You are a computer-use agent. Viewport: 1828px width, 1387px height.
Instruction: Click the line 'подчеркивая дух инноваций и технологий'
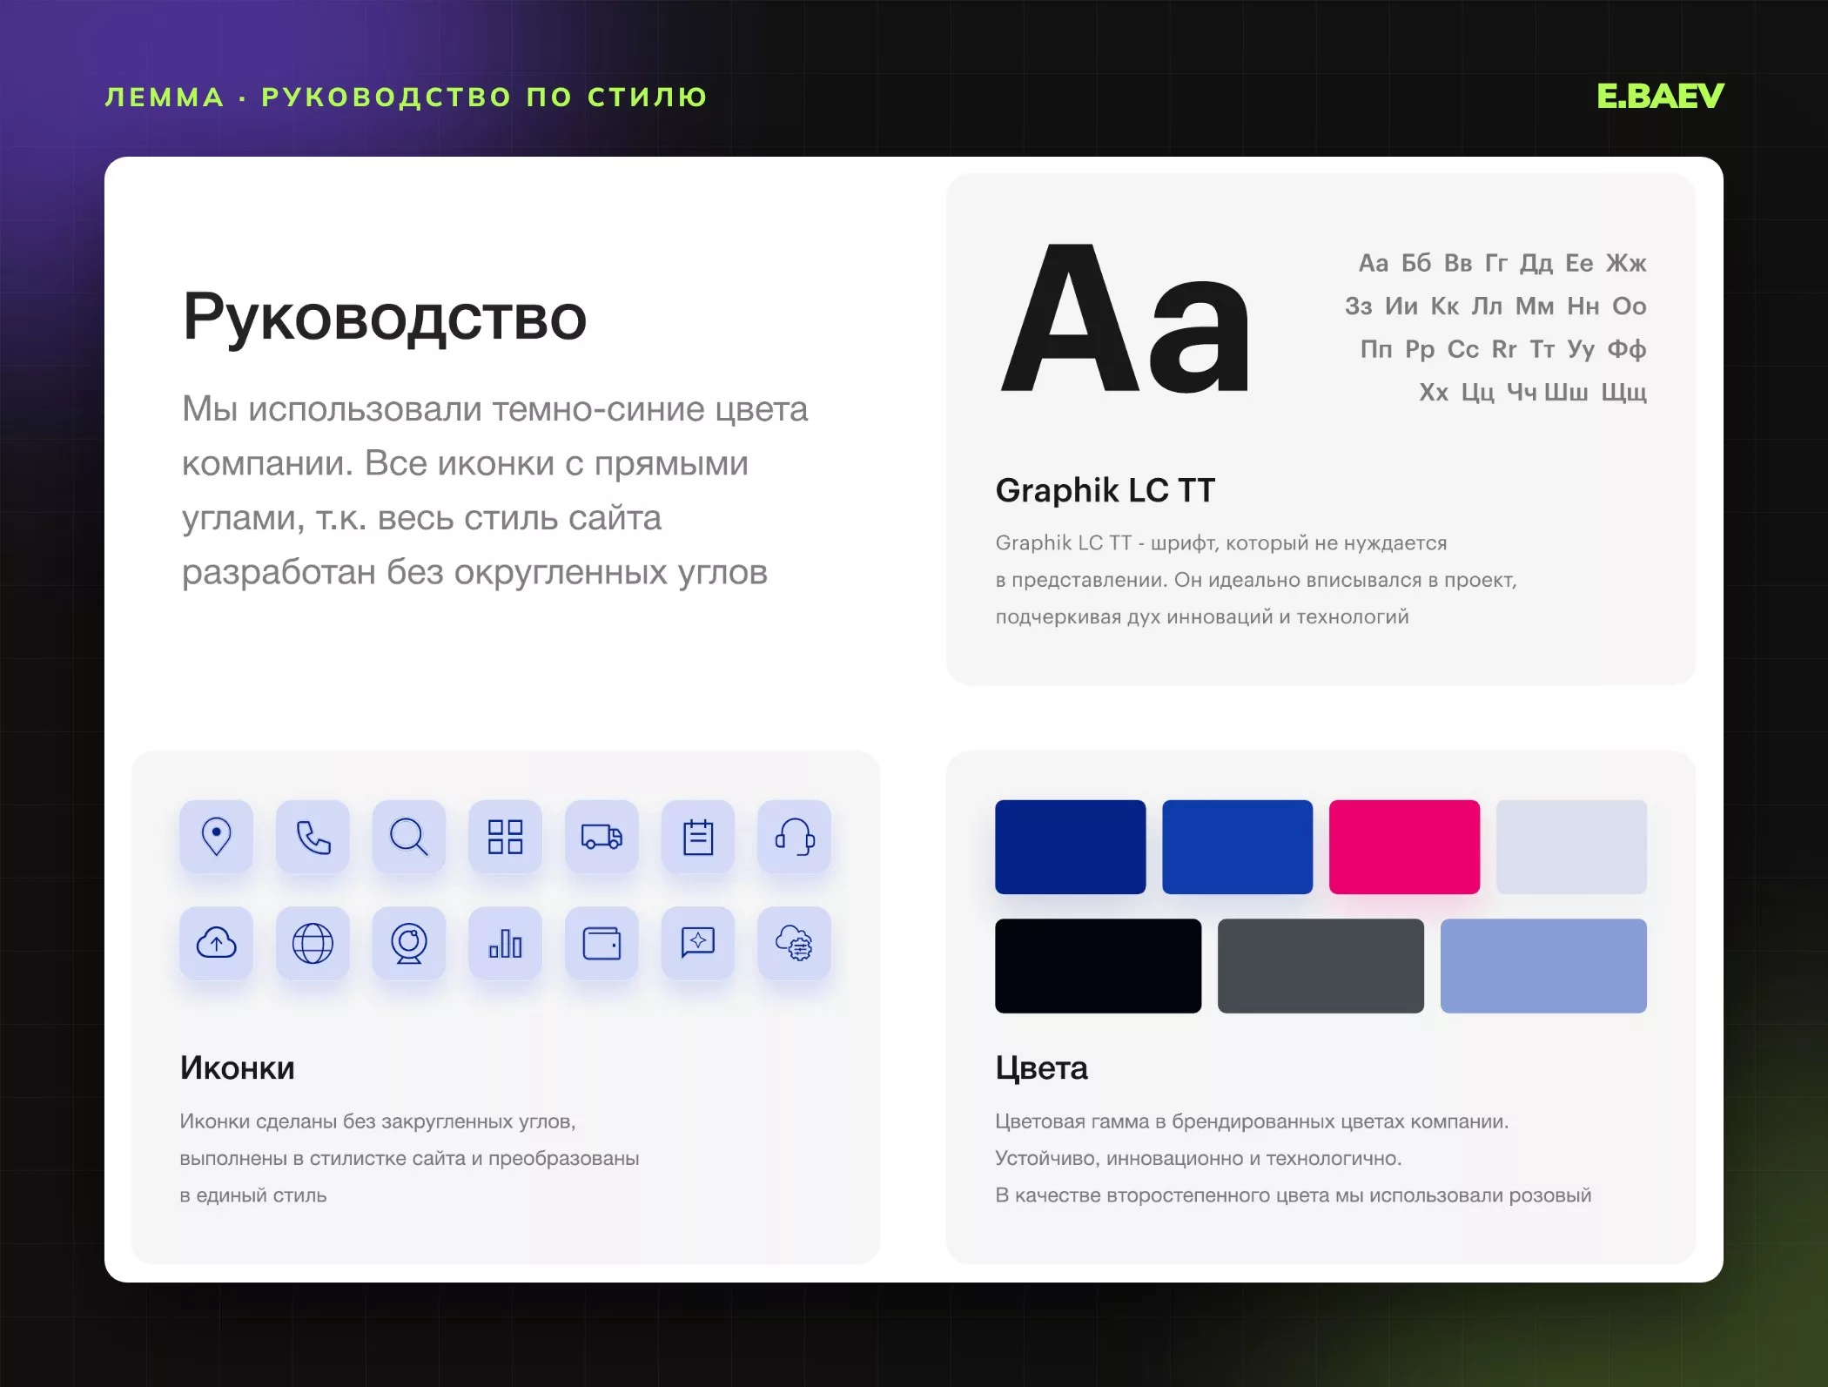coord(1202,617)
